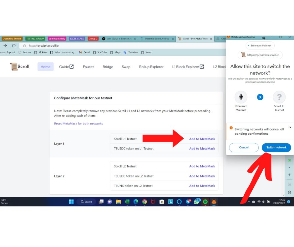This screenshot has height=247, width=294.
Task: Click the lock icon in address bar
Action: (x=24, y=45)
